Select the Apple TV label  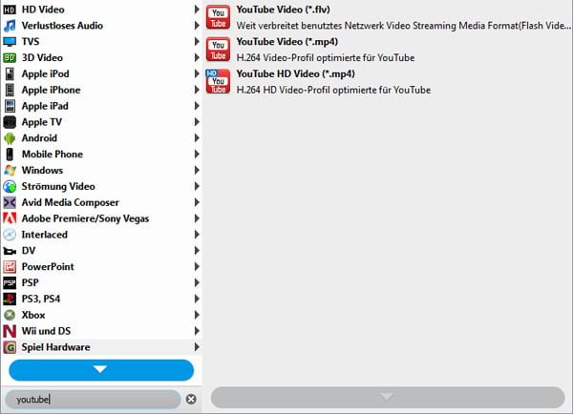[x=42, y=122]
